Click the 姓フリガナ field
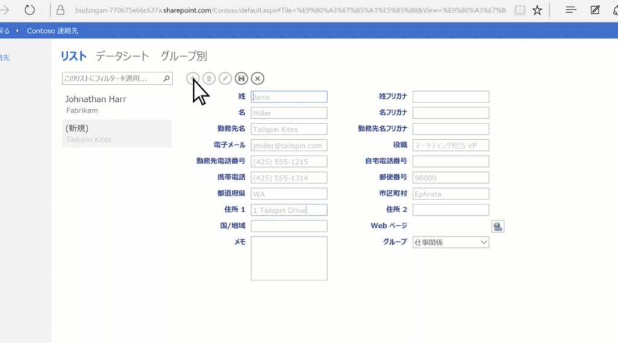The height and width of the screenshot is (343, 618). pyautogui.click(x=450, y=97)
